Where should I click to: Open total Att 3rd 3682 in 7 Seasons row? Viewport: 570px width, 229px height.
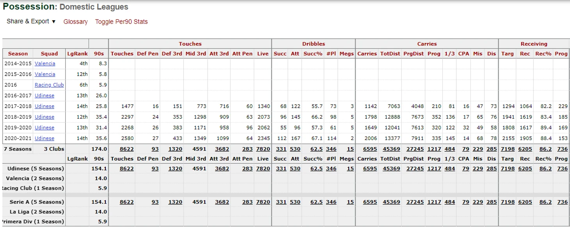click(222, 149)
